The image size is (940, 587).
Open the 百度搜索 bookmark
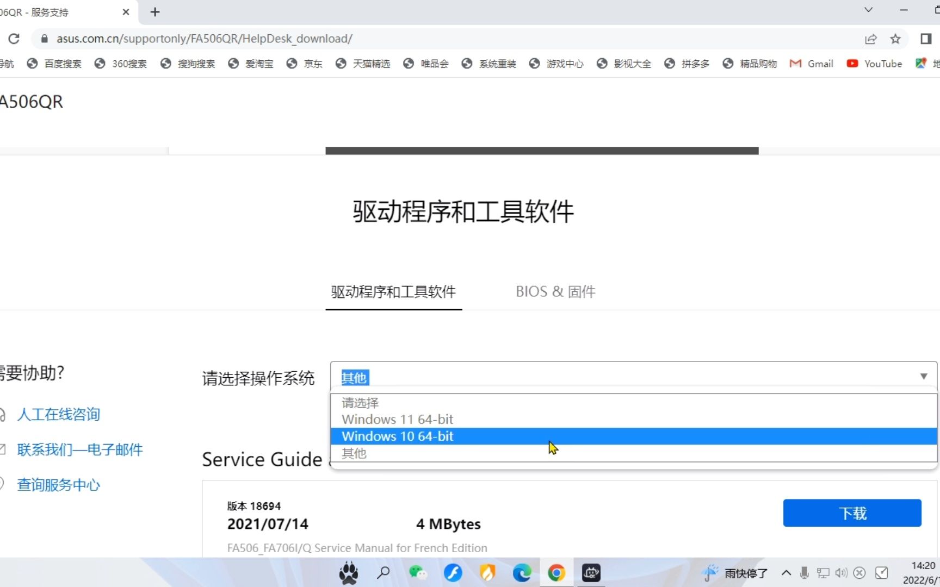click(x=54, y=64)
